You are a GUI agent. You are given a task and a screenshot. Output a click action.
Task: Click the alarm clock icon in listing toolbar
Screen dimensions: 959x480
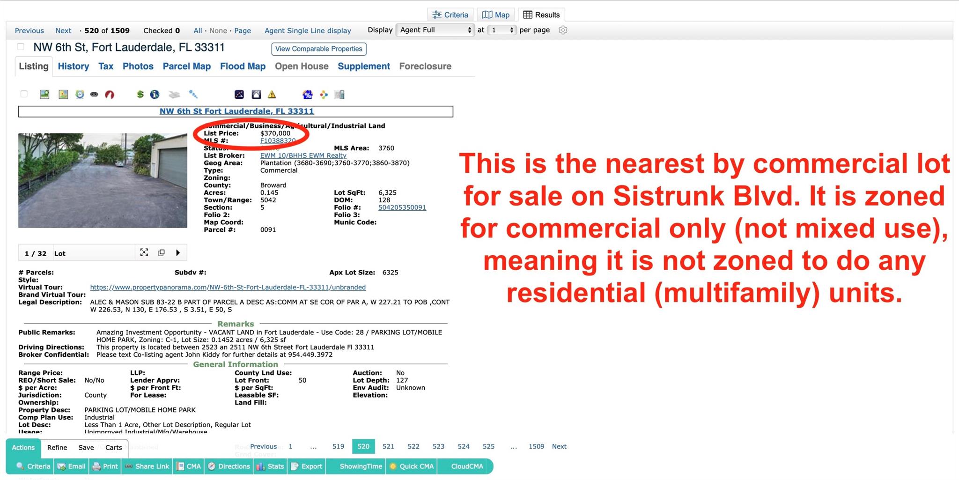click(x=80, y=95)
